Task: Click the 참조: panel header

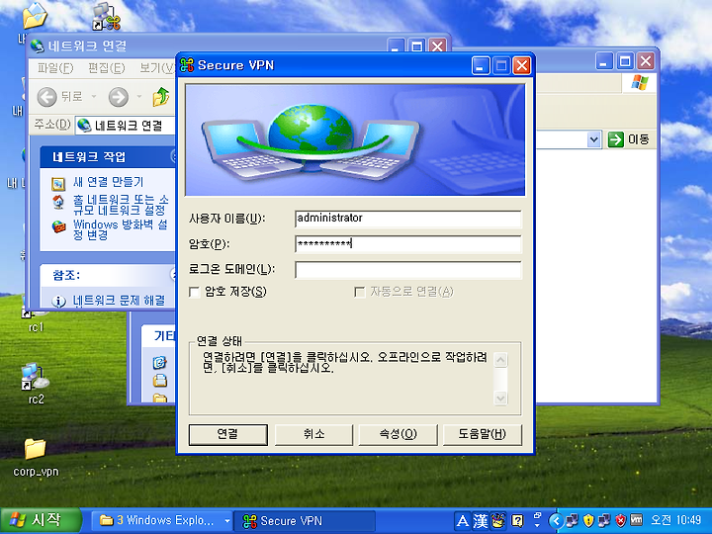Action: tap(108, 275)
